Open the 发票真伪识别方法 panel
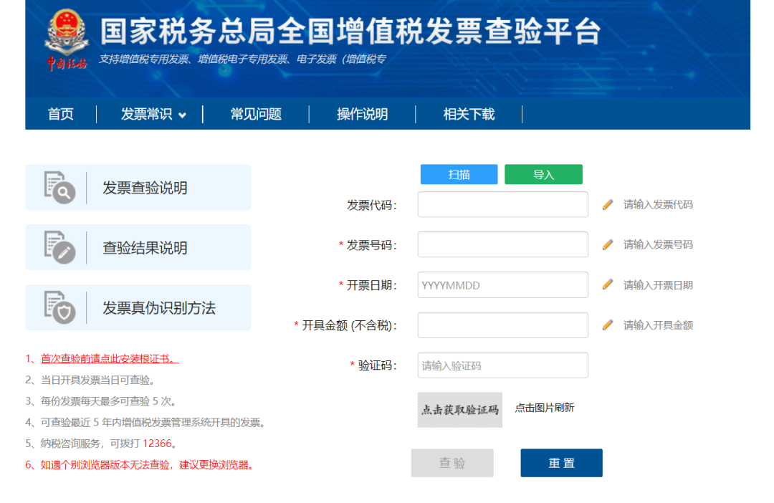 (x=138, y=307)
